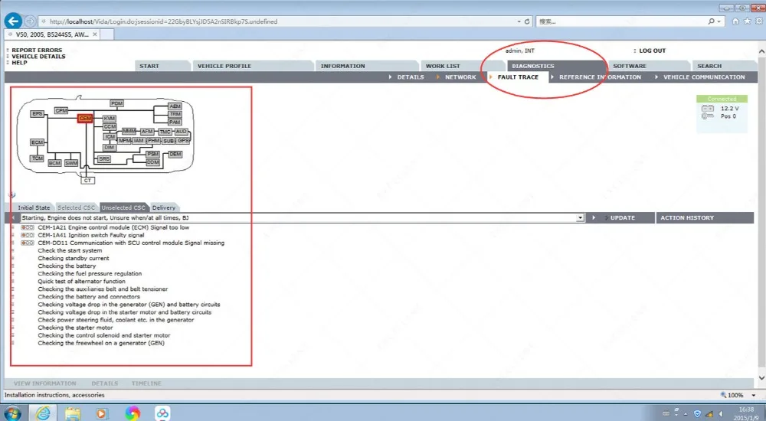Screen dimensions: 766x421
Task: Open the VEHICLE COMMUNICATION sub-tab
Action: pos(704,77)
